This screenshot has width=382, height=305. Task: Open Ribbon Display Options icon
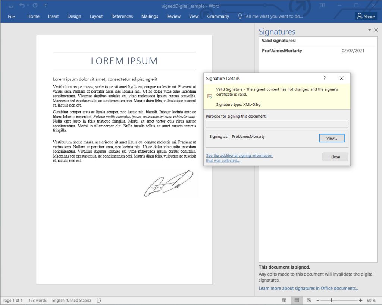coord(322,6)
